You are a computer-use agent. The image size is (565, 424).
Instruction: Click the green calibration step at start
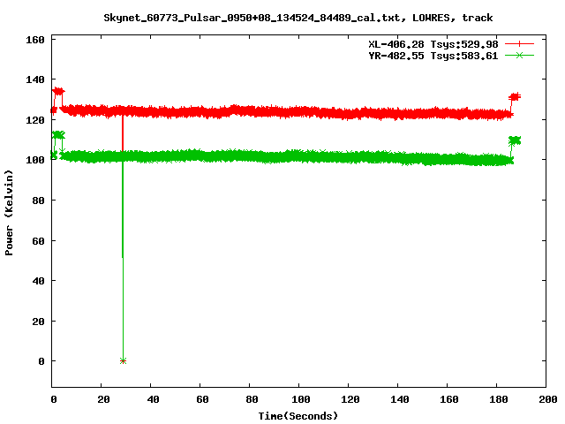(x=58, y=135)
